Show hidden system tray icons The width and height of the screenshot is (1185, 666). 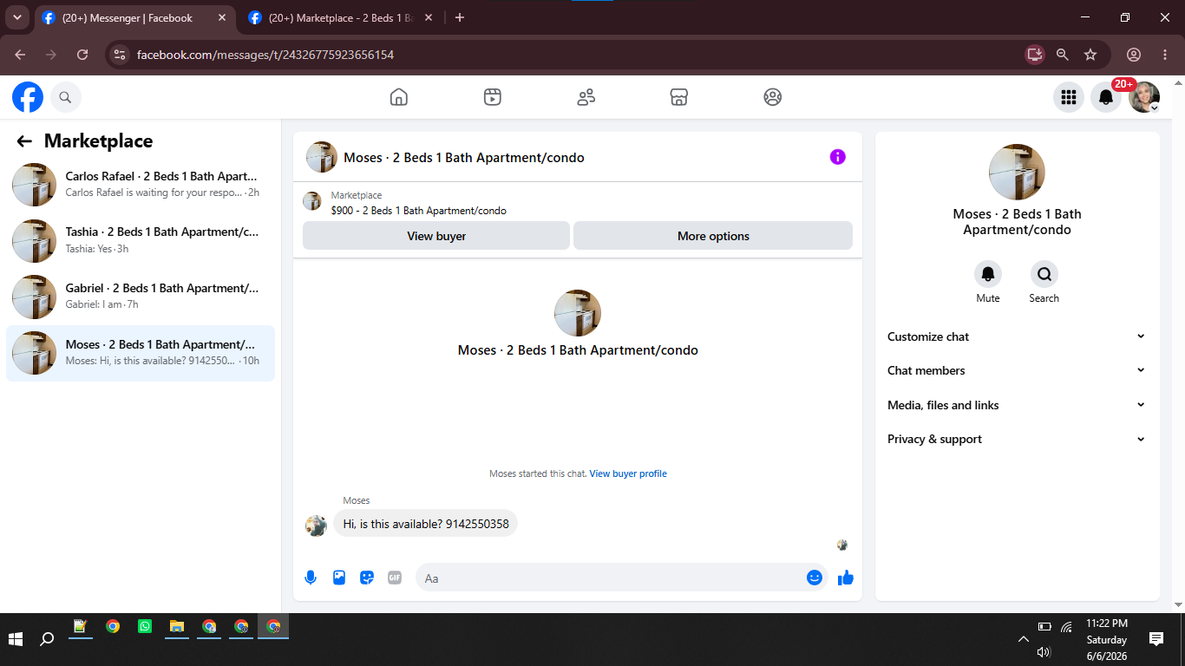tap(1024, 639)
